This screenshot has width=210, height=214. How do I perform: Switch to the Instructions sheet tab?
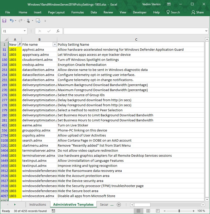(x=38, y=204)
